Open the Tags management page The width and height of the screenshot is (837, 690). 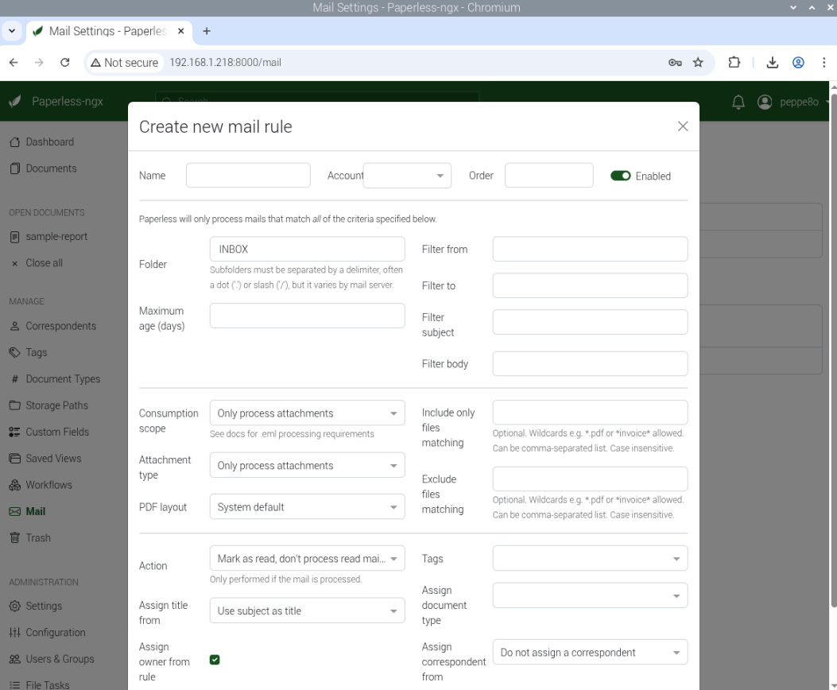click(37, 352)
